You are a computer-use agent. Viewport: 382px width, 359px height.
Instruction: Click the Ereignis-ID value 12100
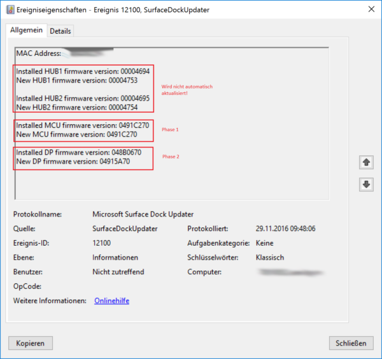pyautogui.click(x=102, y=243)
